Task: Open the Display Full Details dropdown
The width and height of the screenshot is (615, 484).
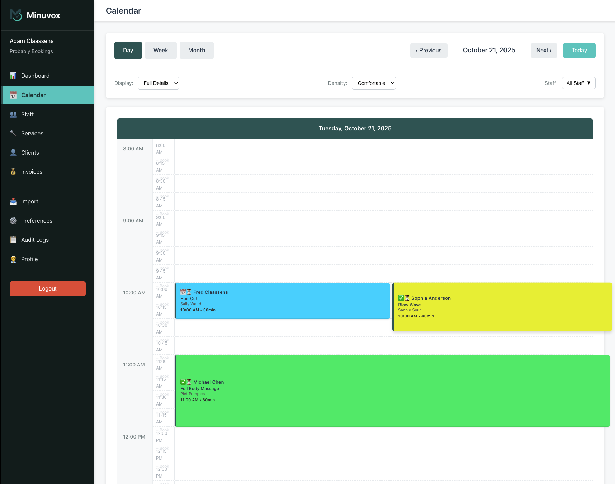Action: 158,83
